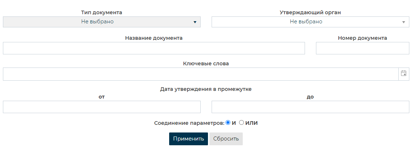
Task: Click the 'Ключевые слова' label text
Action: click(206, 64)
